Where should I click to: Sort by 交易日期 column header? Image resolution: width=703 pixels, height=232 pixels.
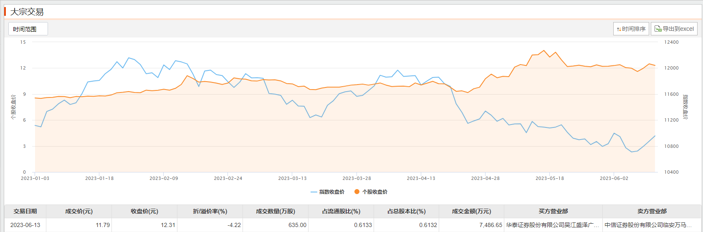(x=25, y=211)
